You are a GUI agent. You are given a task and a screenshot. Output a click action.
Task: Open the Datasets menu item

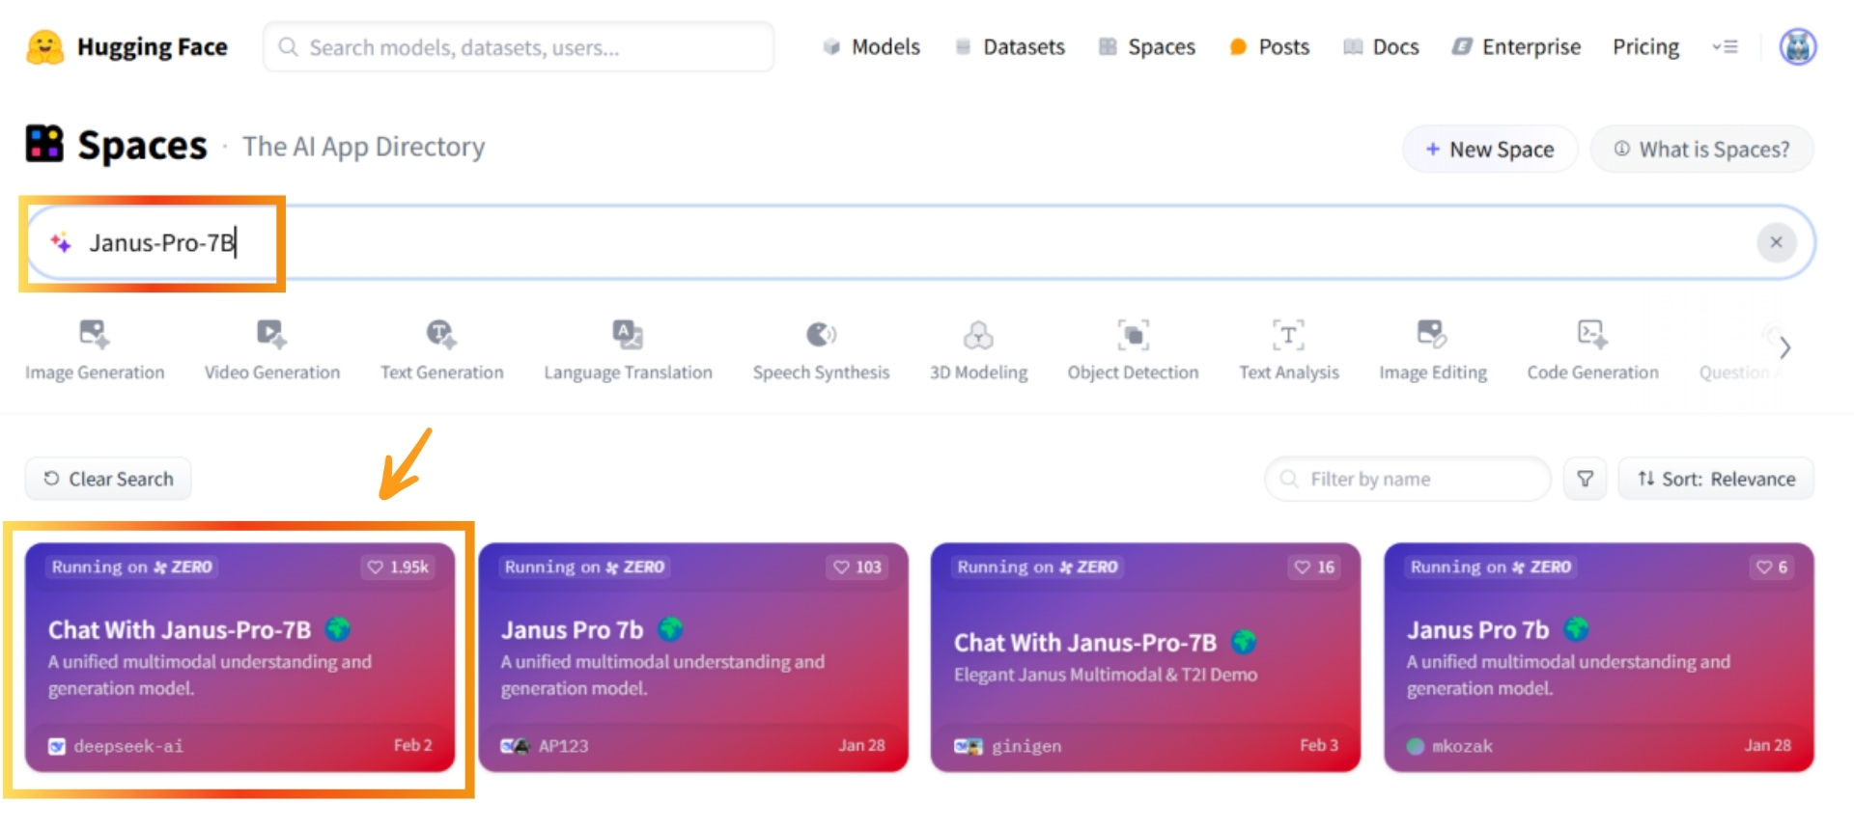(x=1010, y=46)
